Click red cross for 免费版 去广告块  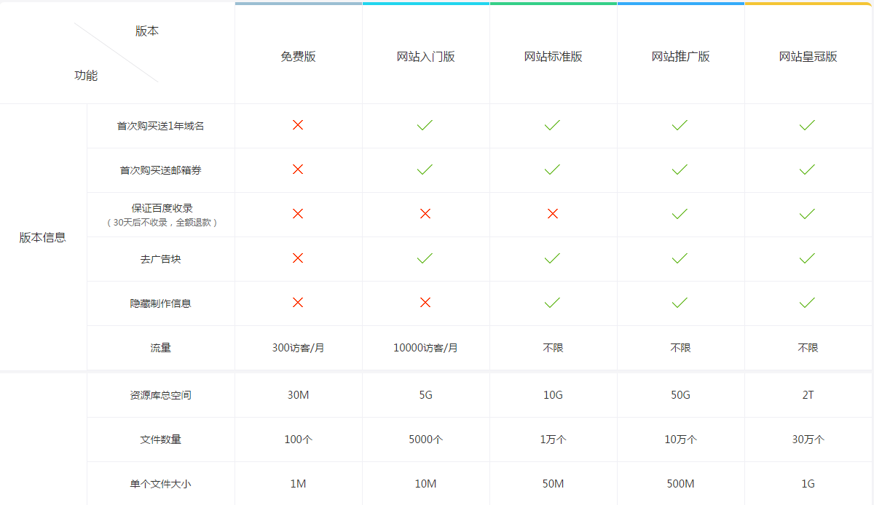click(298, 258)
